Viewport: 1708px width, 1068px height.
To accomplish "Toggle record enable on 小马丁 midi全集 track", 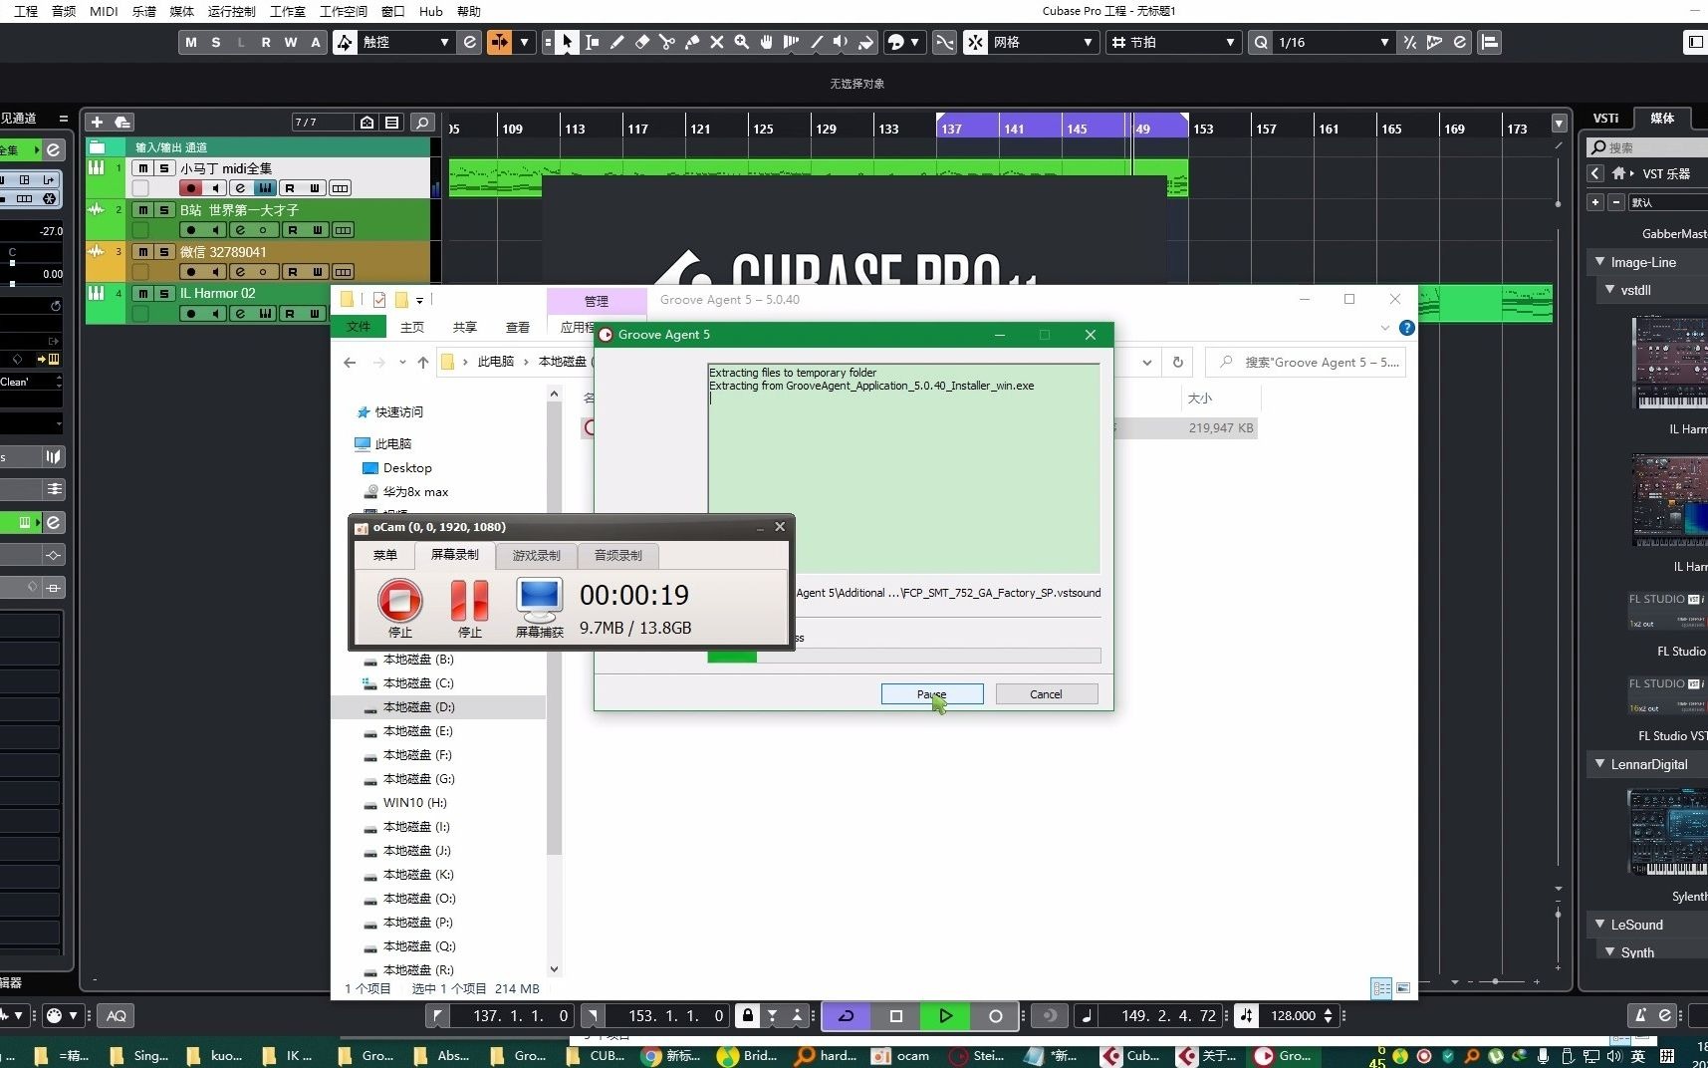I will tap(191, 188).
